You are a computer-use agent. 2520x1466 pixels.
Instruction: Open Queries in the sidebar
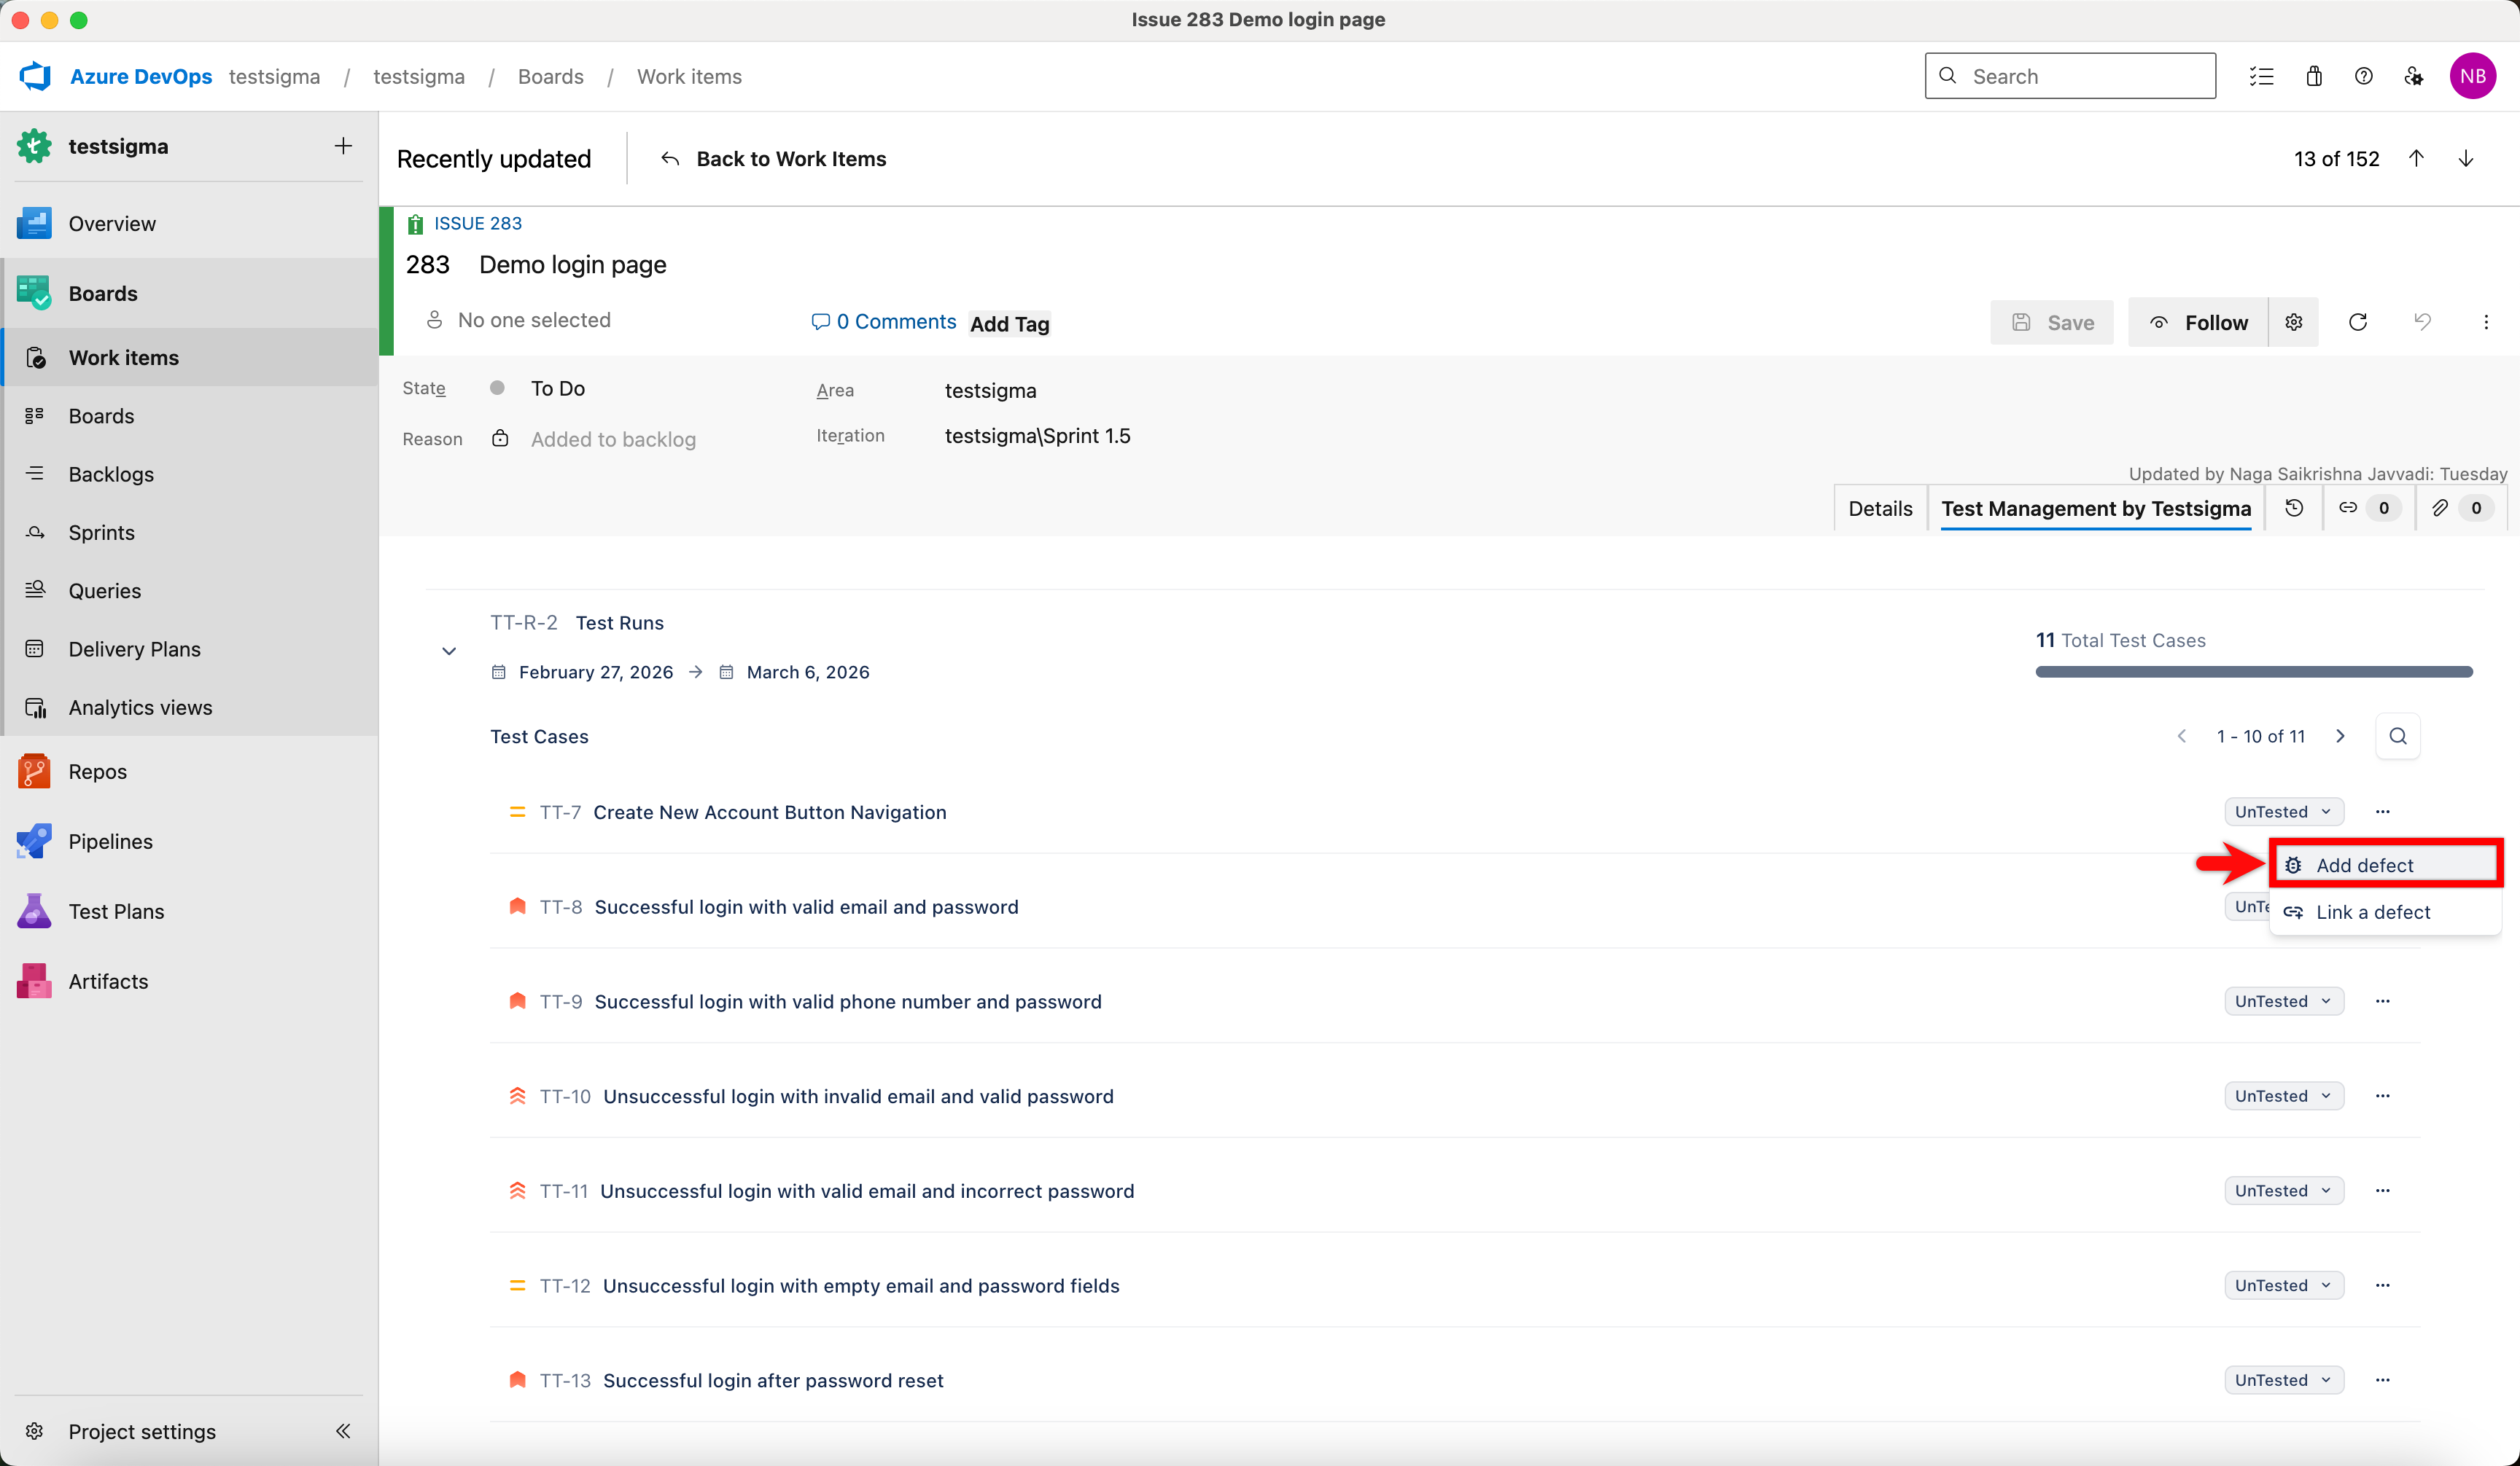[190, 591]
